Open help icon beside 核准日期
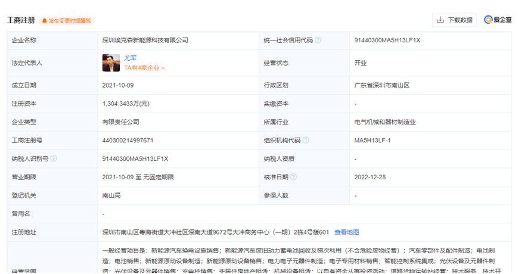518x274 pixels. 293,177
